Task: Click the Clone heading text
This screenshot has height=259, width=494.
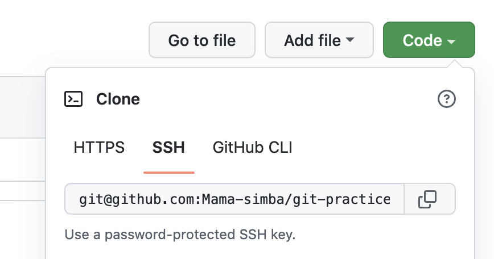Action: click(x=118, y=99)
